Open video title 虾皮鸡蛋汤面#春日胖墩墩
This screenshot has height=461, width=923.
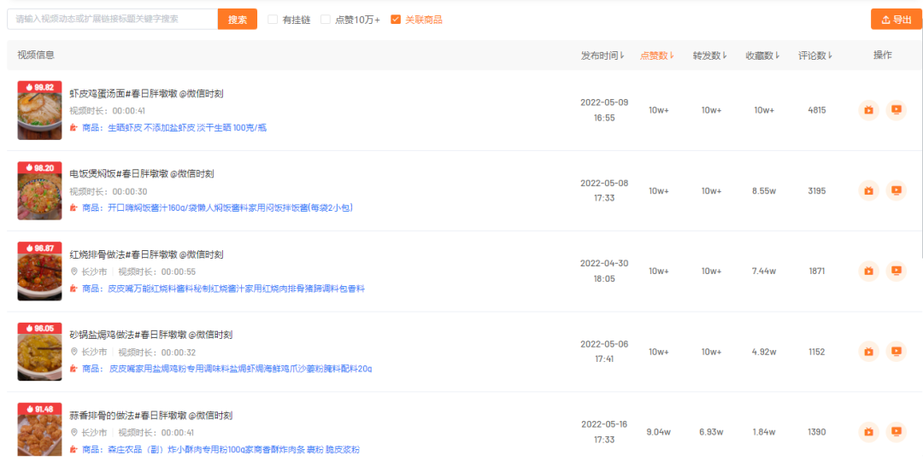[x=146, y=94]
